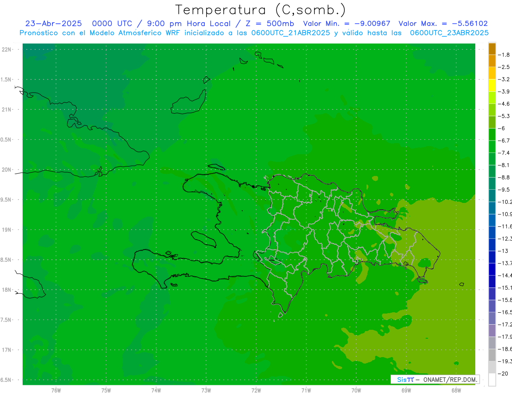Click '0600UTC_23ABR2025' valid-until time text
This screenshot has height=396, width=512.
(449, 33)
